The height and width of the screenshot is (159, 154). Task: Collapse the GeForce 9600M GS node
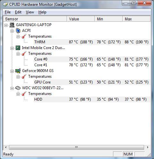[x=12, y=71]
